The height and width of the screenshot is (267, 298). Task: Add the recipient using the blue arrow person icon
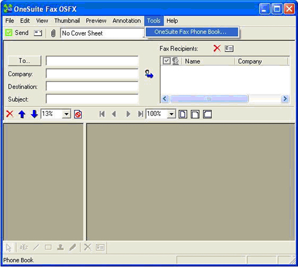pyautogui.click(x=149, y=74)
